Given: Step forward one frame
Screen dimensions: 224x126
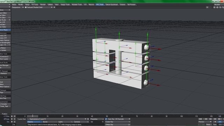Looking at the screenshot, I should tap(215, 119).
